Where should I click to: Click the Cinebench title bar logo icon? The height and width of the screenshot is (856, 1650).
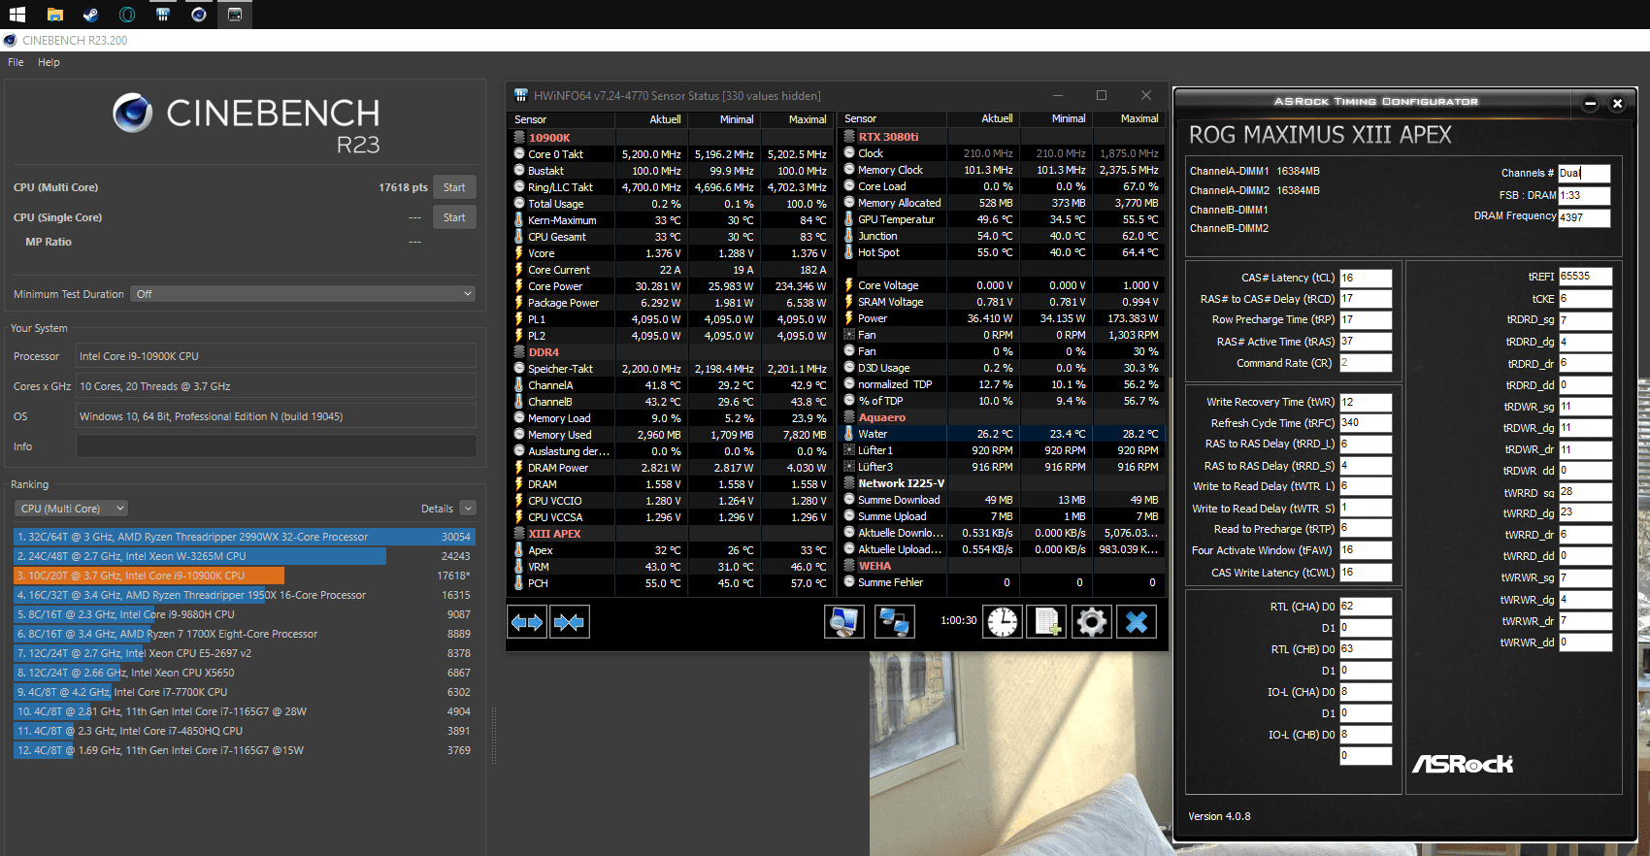coord(11,41)
